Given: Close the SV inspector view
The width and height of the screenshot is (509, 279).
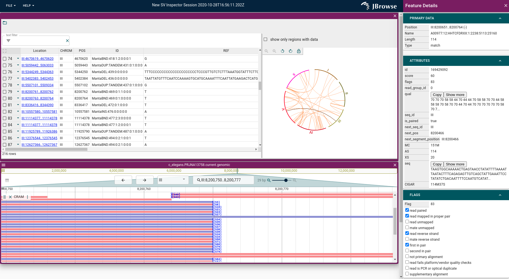Looking at the screenshot, I should (x=395, y=16).
